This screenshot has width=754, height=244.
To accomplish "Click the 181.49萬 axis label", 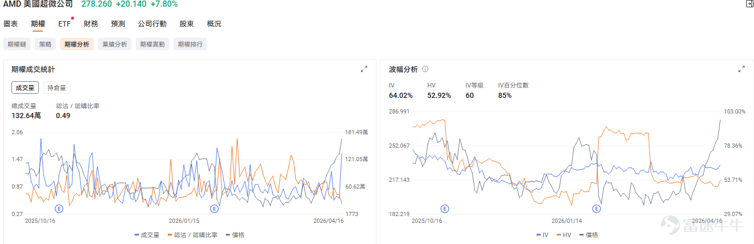I will point(357,132).
